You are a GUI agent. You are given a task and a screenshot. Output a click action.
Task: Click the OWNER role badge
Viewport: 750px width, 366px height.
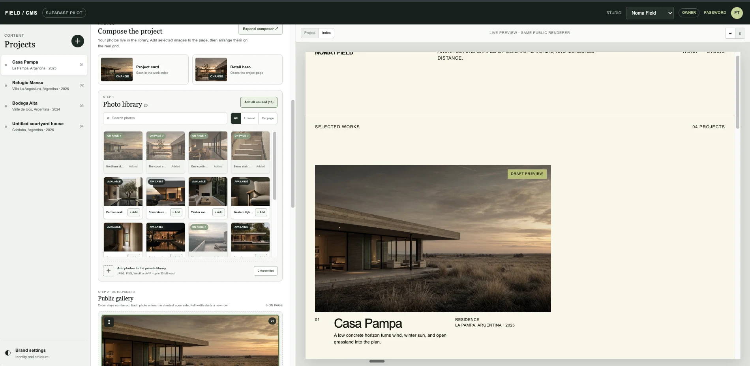[689, 13]
